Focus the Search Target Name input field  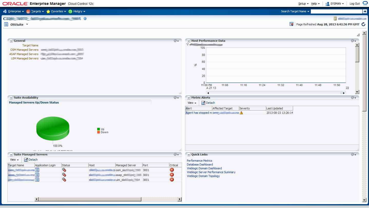tap(336, 11)
